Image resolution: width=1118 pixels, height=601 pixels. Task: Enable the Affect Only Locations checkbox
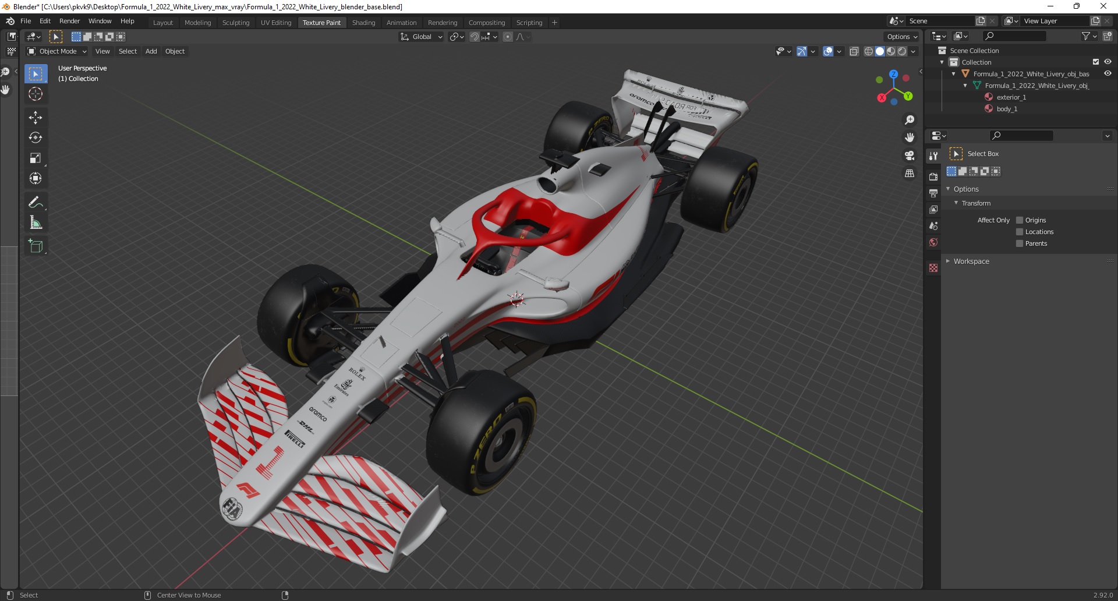pyautogui.click(x=1020, y=232)
